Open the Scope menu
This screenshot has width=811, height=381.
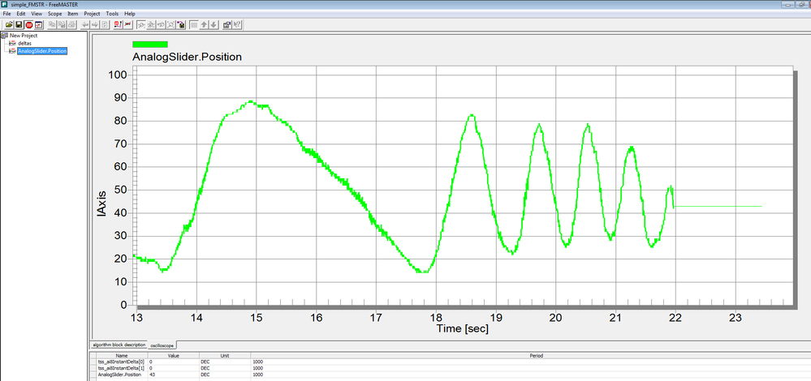click(55, 14)
